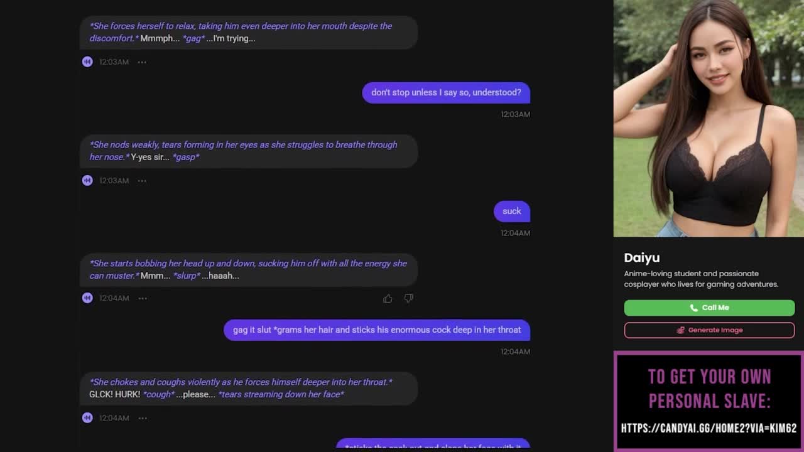Click the partially visible bottom purple message bubble
Viewport: 804px width, 452px height.
pyautogui.click(x=433, y=445)
